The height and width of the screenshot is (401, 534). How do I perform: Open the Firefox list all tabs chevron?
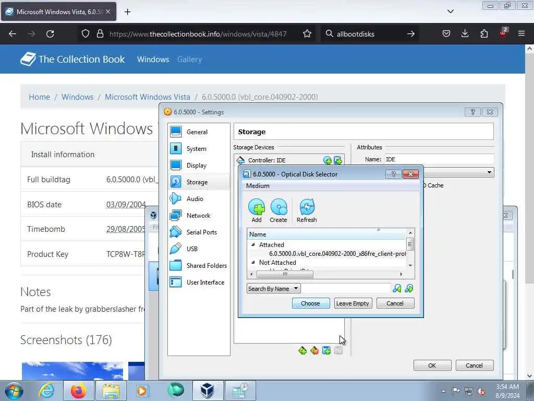click(x=450, y=11)
